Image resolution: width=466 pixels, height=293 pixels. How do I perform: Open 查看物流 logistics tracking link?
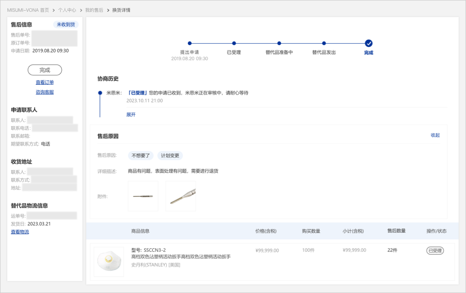[x=20, y=232]
